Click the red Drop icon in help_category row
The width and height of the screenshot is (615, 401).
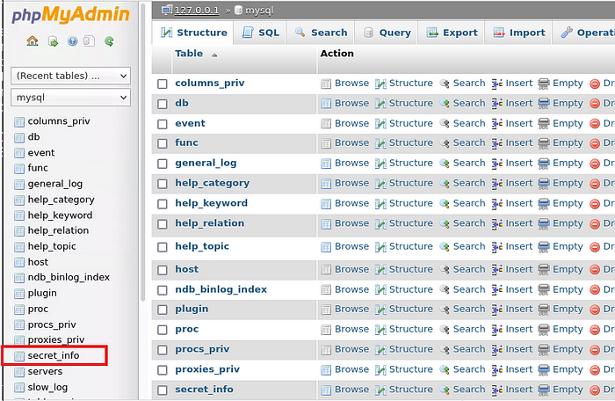(595, 184)
